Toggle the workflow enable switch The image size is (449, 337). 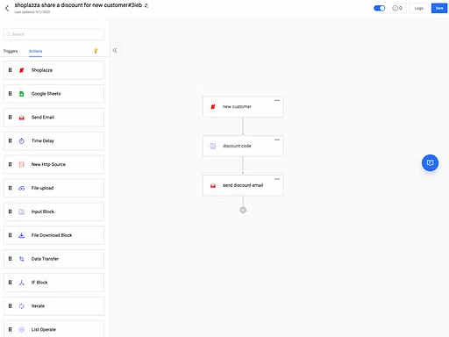pos(379,8)
